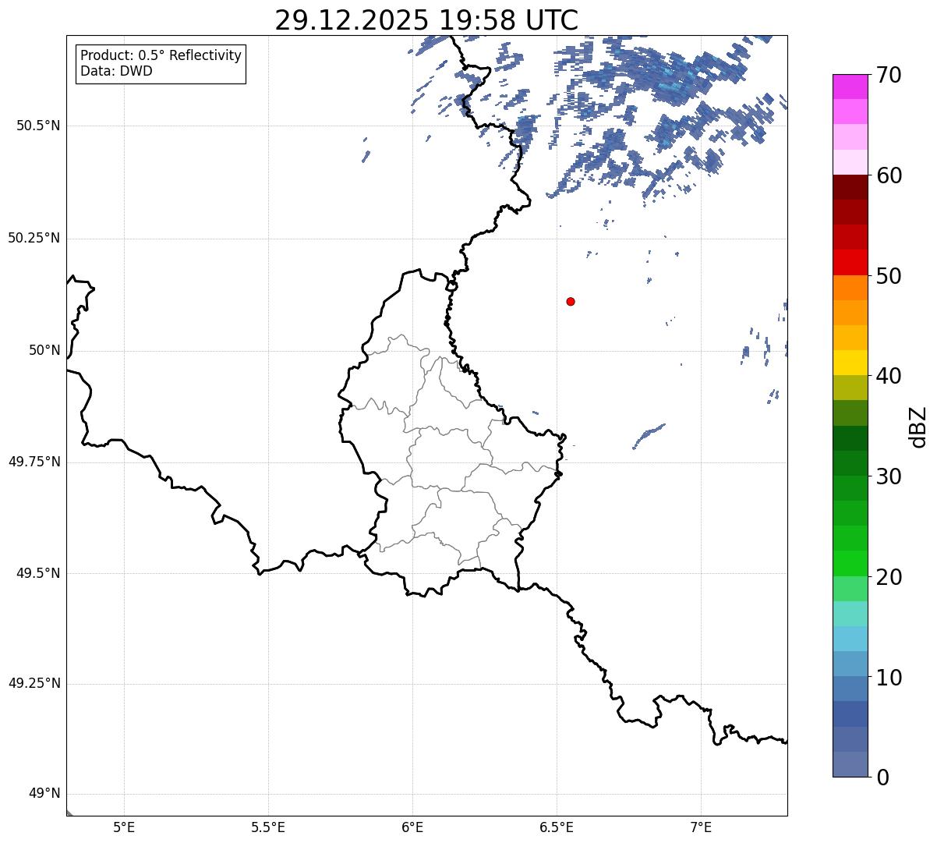937x843 pixels.
Task: Click the 49.25°N latitude label
Action: click(x=34, y=684)
